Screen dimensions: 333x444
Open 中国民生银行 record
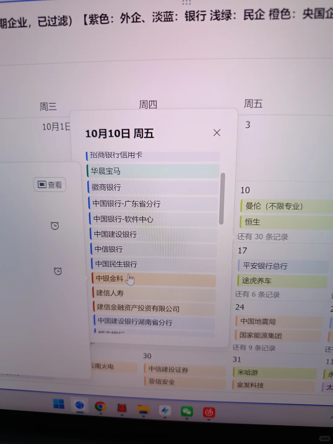tap(154, 264)
